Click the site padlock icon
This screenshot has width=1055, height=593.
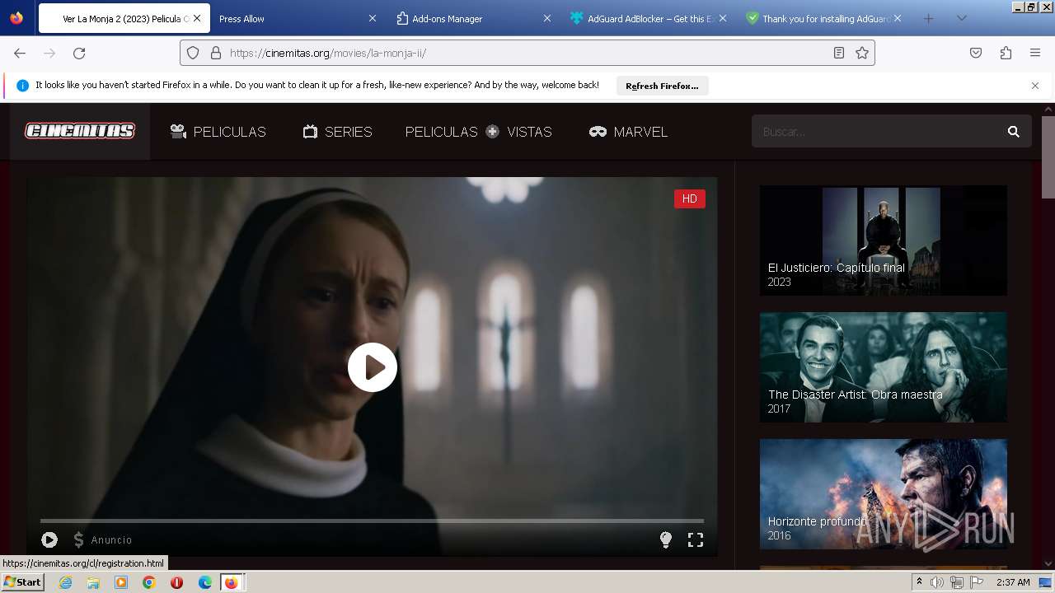pyautogui.click(x=216, y=53)
